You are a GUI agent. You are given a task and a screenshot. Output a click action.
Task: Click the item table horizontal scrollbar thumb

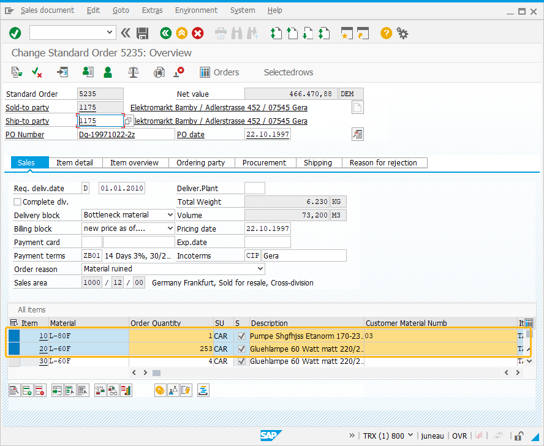pyautogui.click(x=156, y=372)
